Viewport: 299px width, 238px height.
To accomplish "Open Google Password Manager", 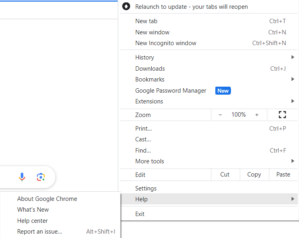I will tap(171, 91).
